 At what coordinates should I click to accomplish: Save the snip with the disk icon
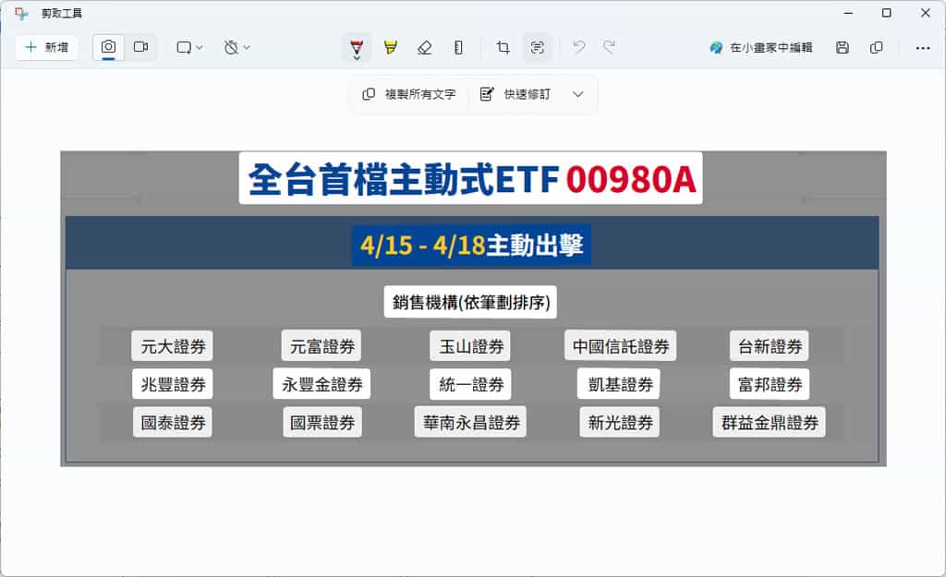[843, 47]
